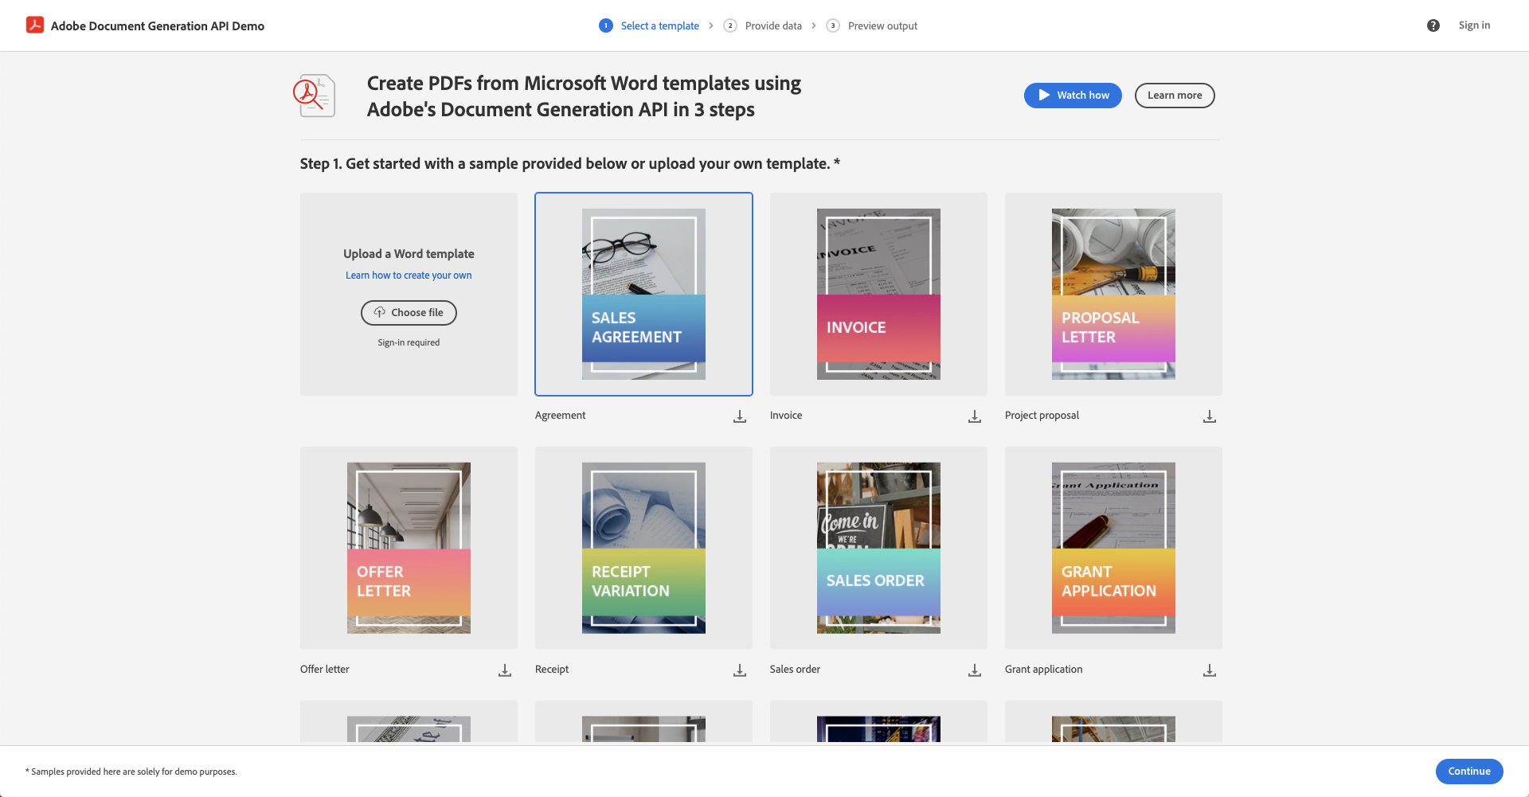Screen dimensions: 1529x797
Task: Click the Grant application caption text
Action: (1043, 670)
